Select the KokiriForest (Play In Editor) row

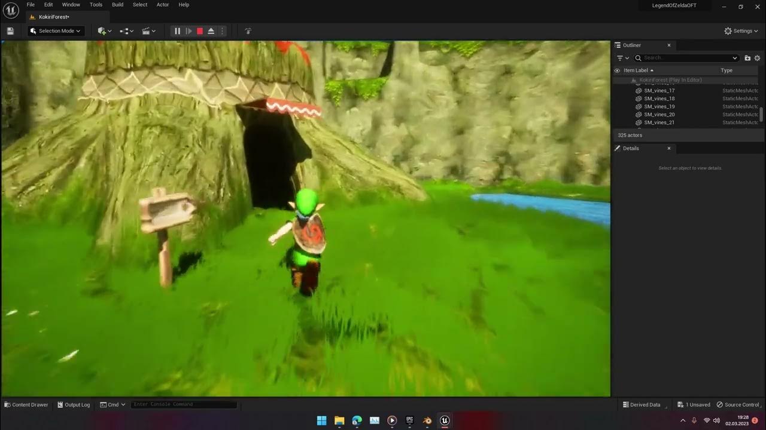click(x=686, y=80)
